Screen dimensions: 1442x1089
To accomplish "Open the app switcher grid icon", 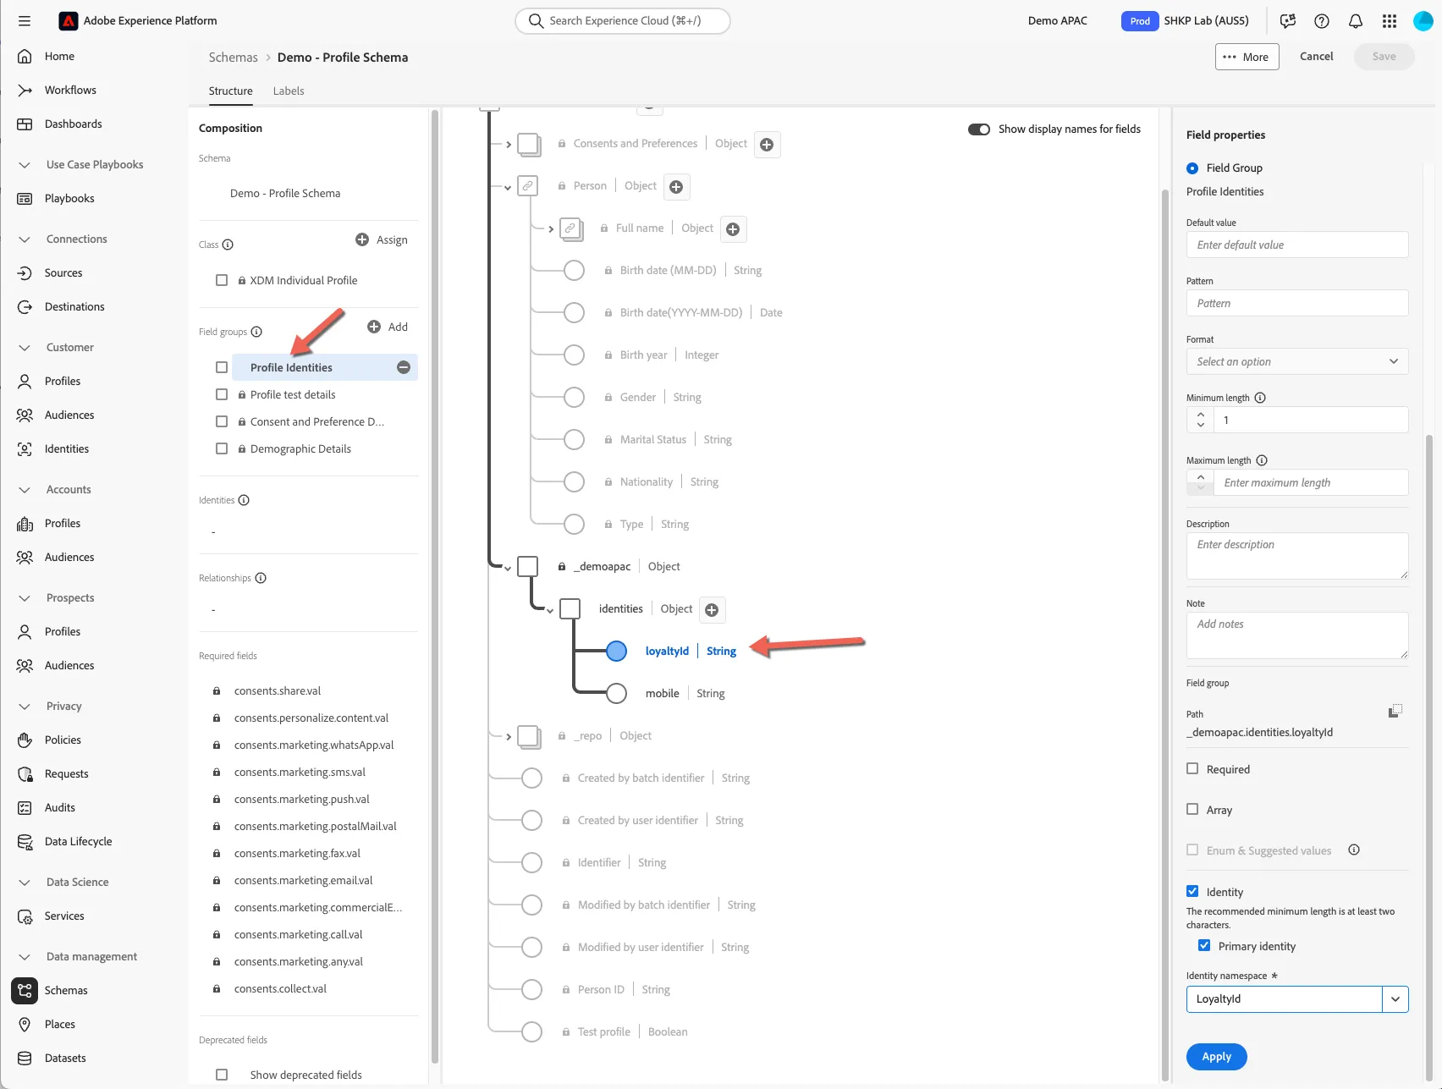I will tap(1390, 21).
